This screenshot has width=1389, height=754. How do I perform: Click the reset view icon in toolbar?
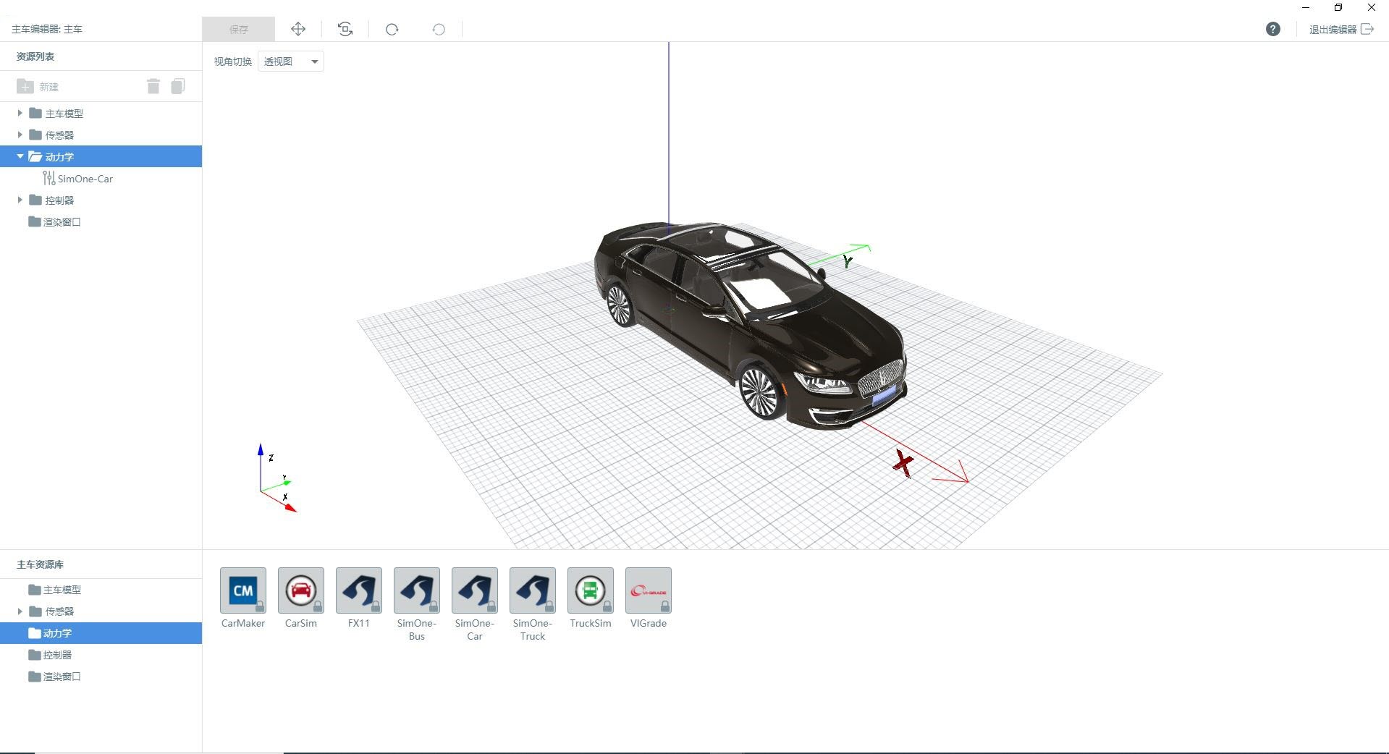click(345, 29)
